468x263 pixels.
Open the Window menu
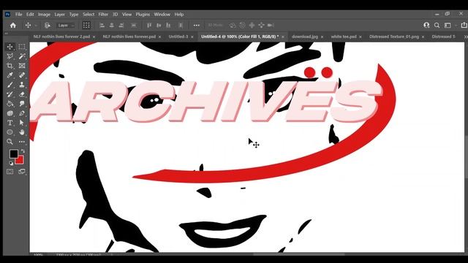162,15
